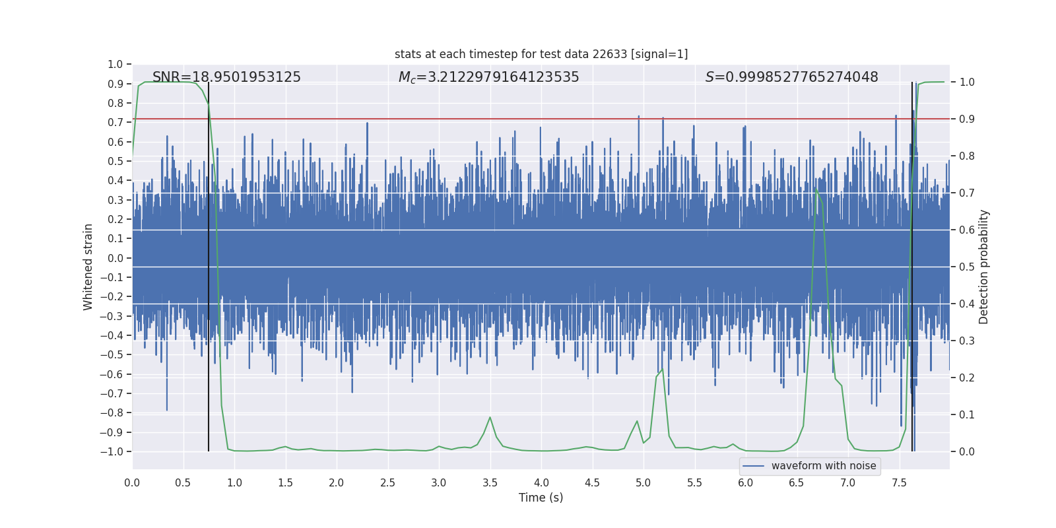This screenshot has height=528, width=1056.
Task: Click Time axis tick label 4.0
Action: (x=541, y=483)
